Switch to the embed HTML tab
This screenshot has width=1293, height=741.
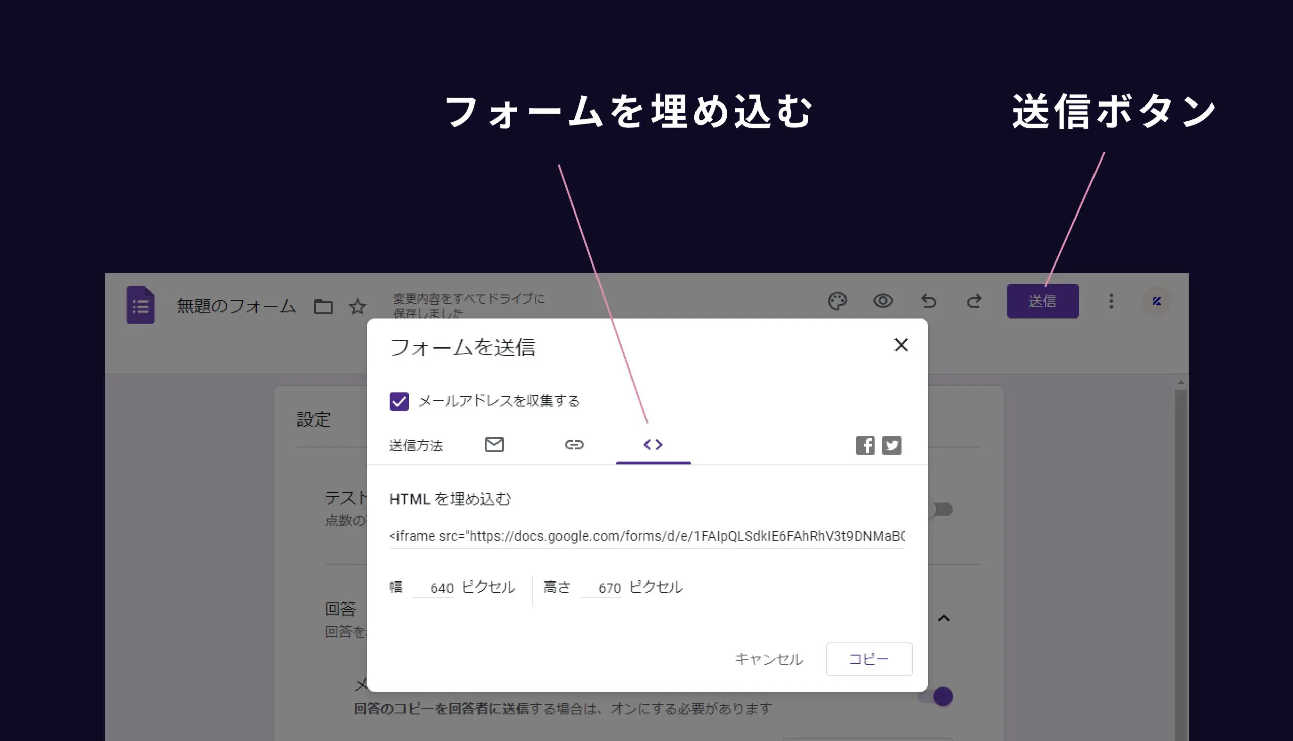[654, 444]
